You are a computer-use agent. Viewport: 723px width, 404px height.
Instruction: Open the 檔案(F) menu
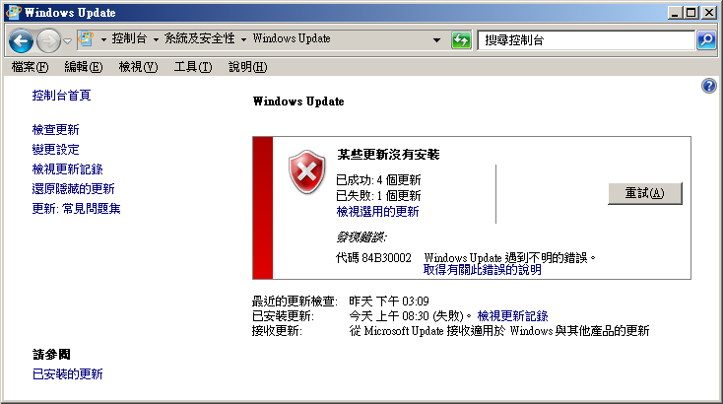[x=30, y=67]
